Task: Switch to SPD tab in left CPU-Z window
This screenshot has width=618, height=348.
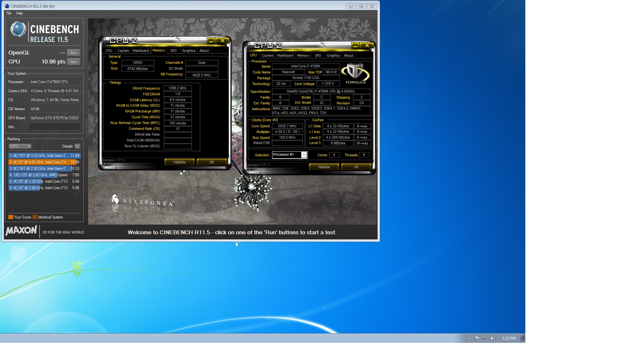Action: (173, 51)
